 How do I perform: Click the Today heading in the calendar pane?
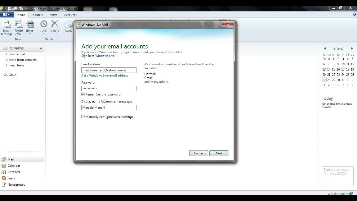[x=327, y=98]
